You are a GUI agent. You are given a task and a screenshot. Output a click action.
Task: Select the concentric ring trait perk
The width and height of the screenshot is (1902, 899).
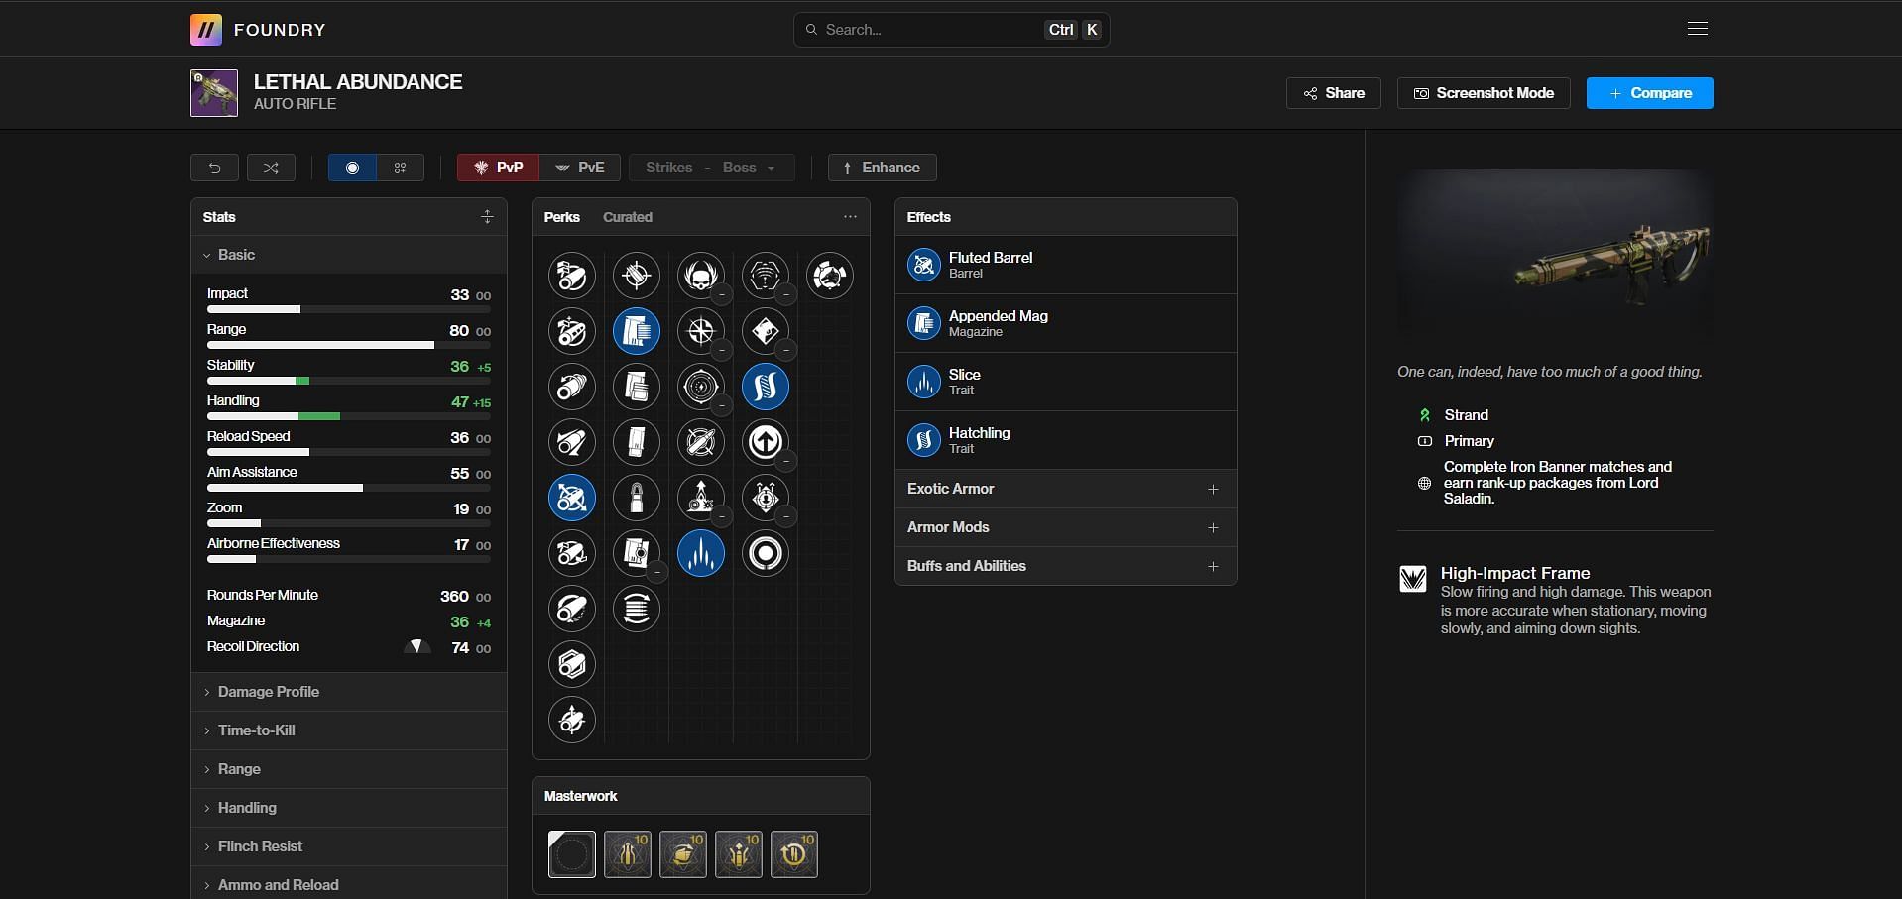[765, 553]
